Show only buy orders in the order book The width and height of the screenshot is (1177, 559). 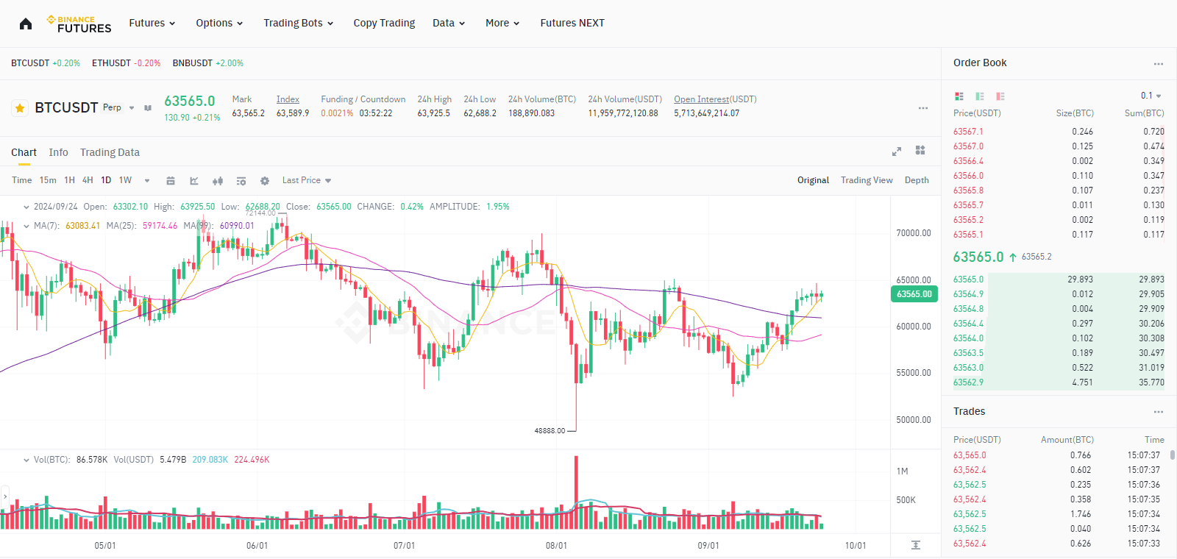click(980, 96)
